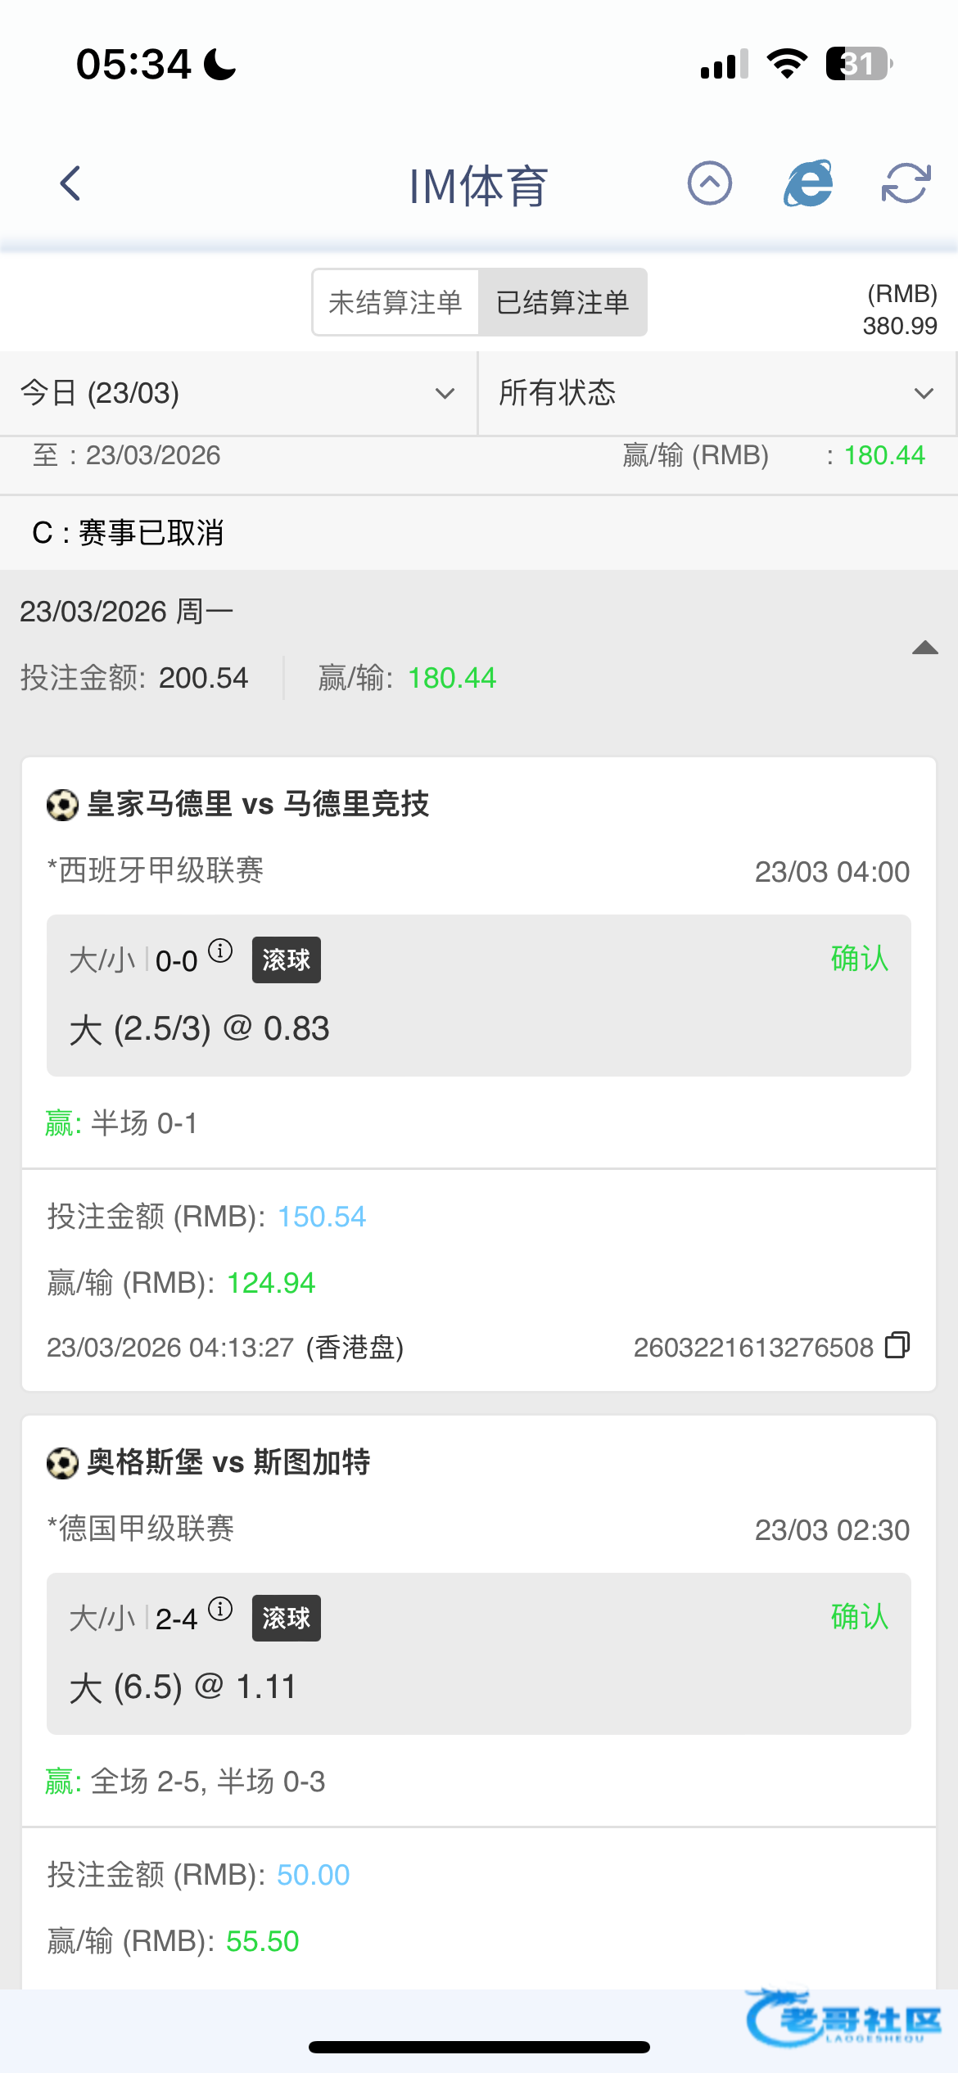Tap info icon next to 0-0 score
The width and height of the screenshot is (958, 2073).
click(x=220, y=951)
